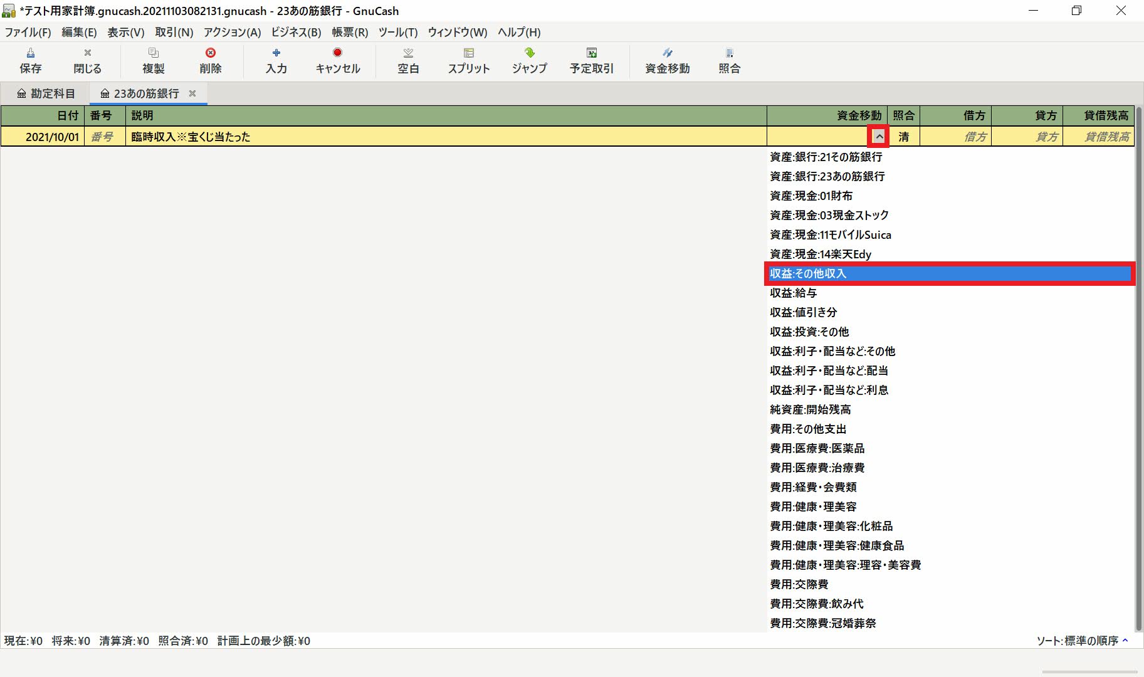Image resolution: width=1144 pixels, height=677 pixels.
Task: Toggle the 照合 status cell showing 清
Action: [903, 137]
